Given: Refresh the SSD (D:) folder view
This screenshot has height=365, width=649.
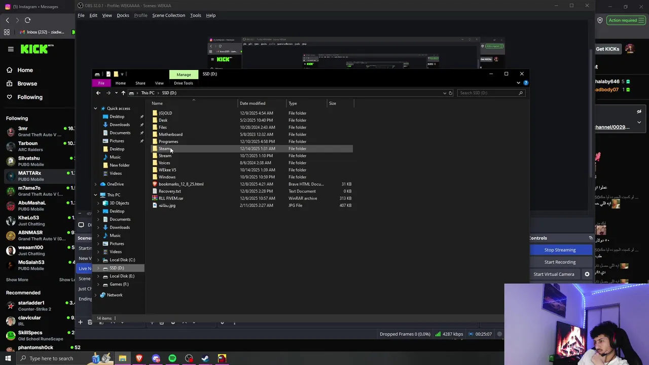Looking at the screenshot, I should (x=450, y=93).
